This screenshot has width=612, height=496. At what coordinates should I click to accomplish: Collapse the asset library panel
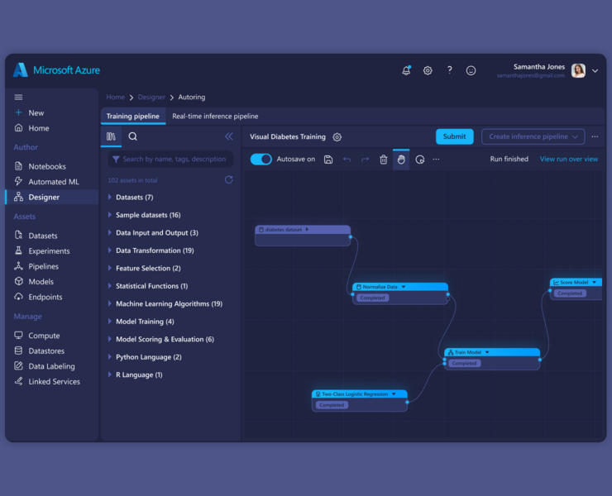pyautogui.click(x=229, y=136)
